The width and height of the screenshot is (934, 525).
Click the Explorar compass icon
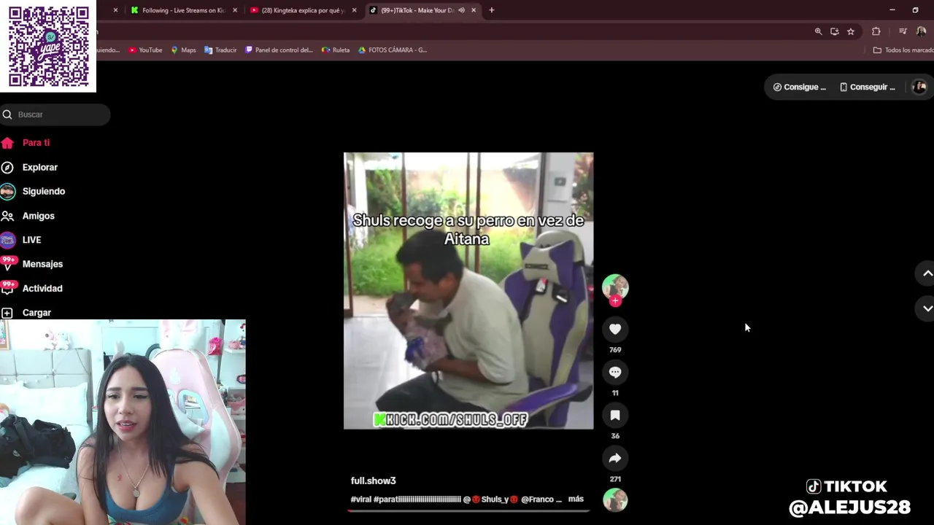[x=7, y=167]
